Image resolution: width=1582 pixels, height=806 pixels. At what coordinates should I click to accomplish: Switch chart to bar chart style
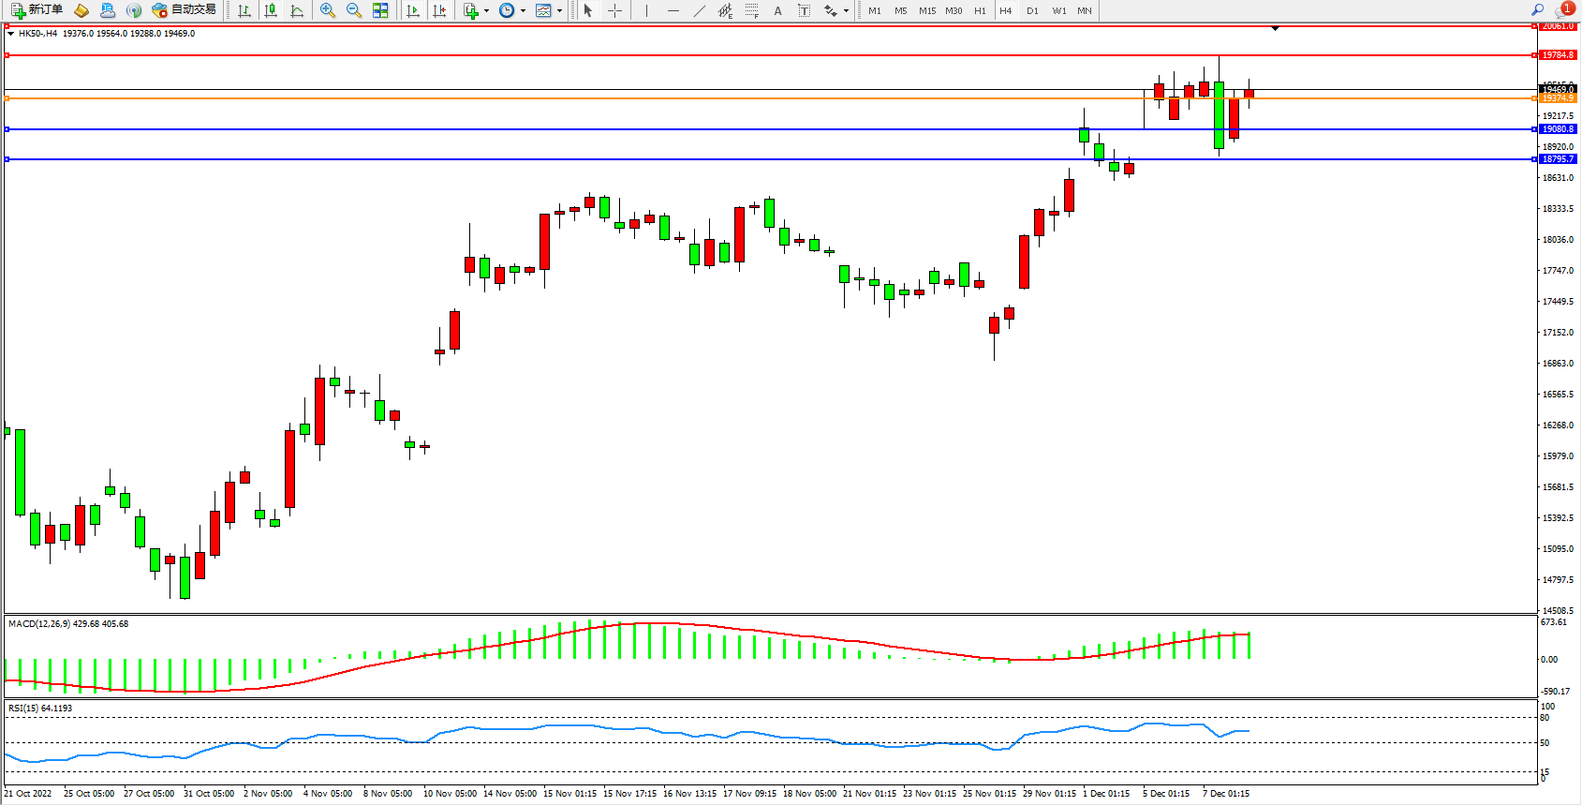244,10
